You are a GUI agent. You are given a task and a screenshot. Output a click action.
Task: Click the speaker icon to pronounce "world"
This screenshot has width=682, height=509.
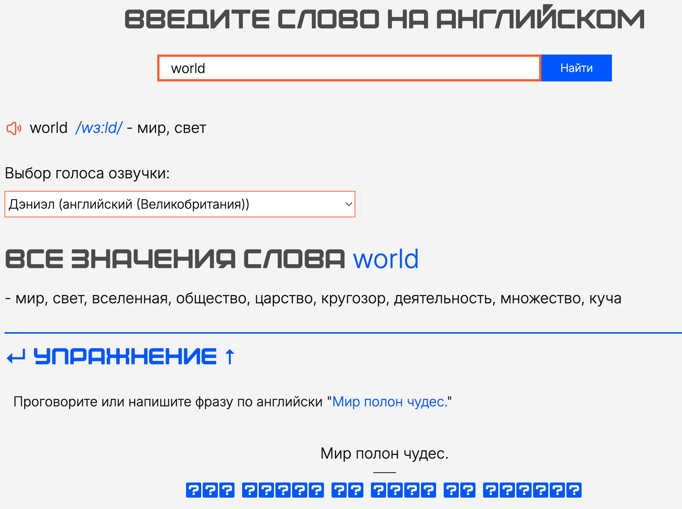[x=14, y=128]
